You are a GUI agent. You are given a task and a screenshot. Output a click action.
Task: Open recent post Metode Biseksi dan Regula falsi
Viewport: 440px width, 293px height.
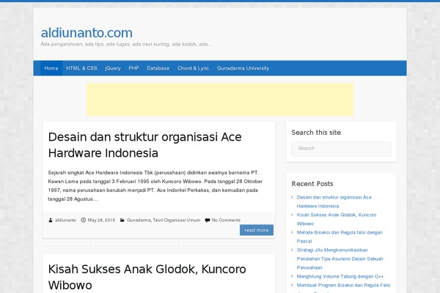[340, 237]
